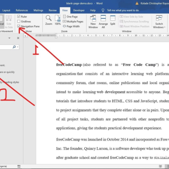Click View Side by Side
Image resolution: width=169 pixels, height=169 pixels.
pos(132,17)
